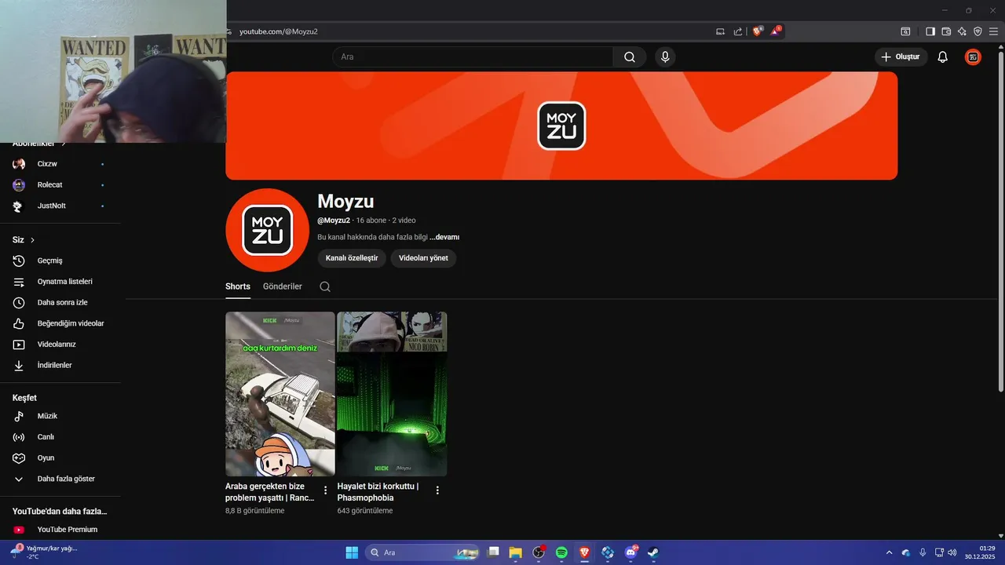Open the Hayalet bizi korkuttu short thumbnail
Screen dimensions: 1005x565
click(x=392, y=394)
